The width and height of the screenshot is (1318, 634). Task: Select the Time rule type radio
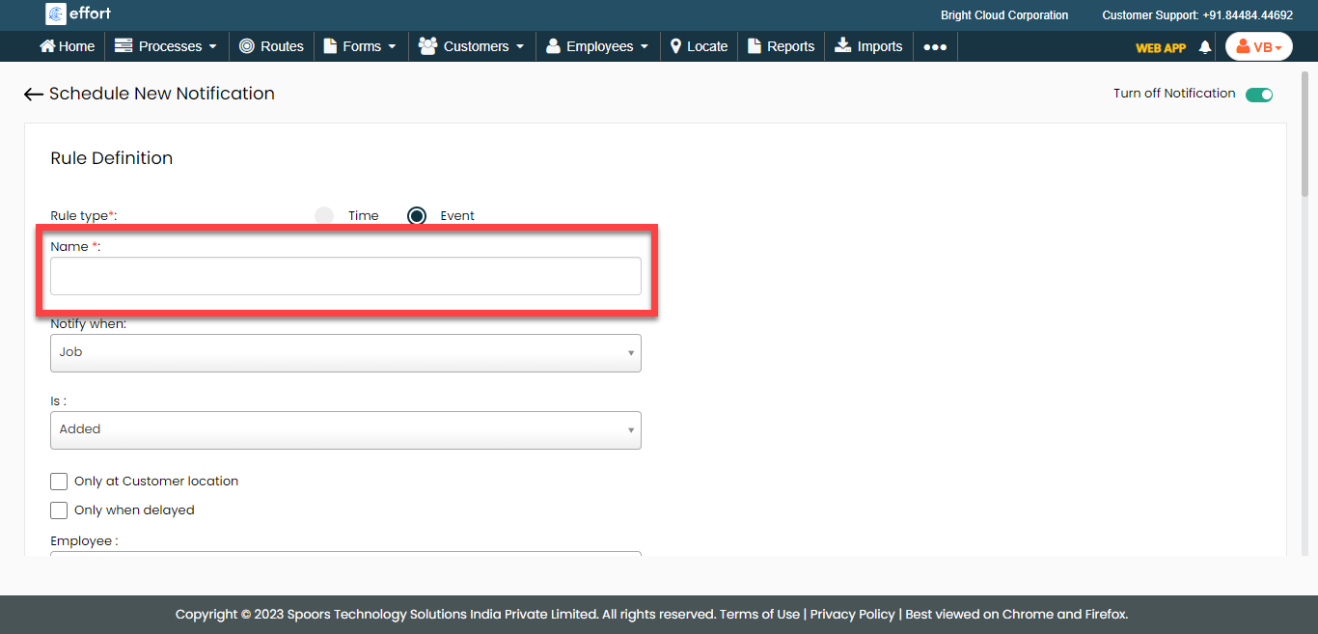(x=324, y=216)
